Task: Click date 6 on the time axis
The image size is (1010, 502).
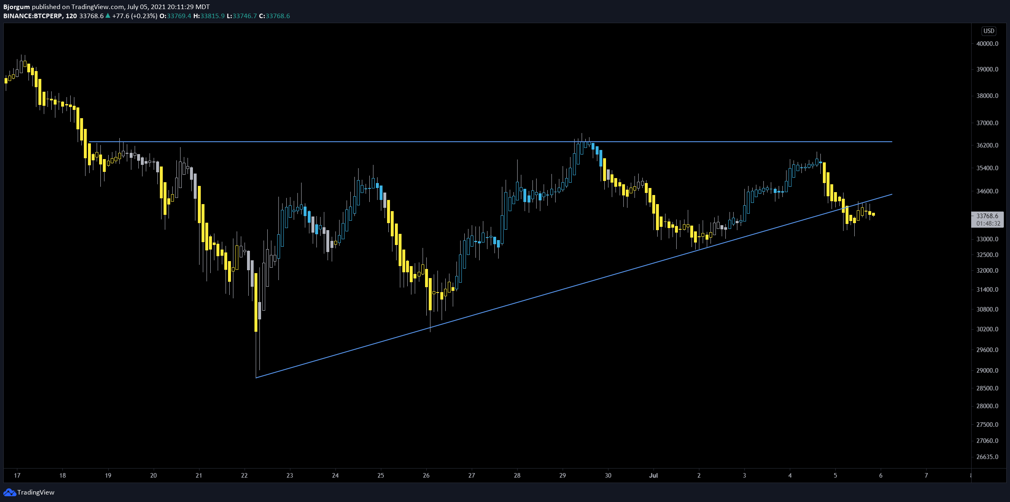Action: [x=881, y=476]
